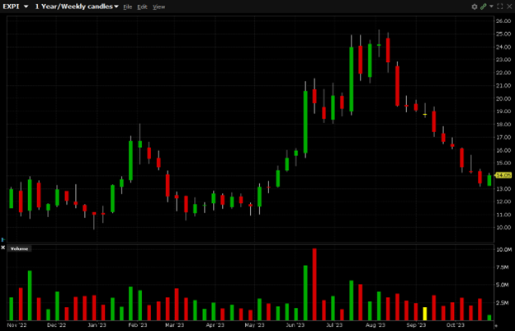515x331 pixels.
Task: Click the Feb '23 time axis label
Action: coord(138,325)
